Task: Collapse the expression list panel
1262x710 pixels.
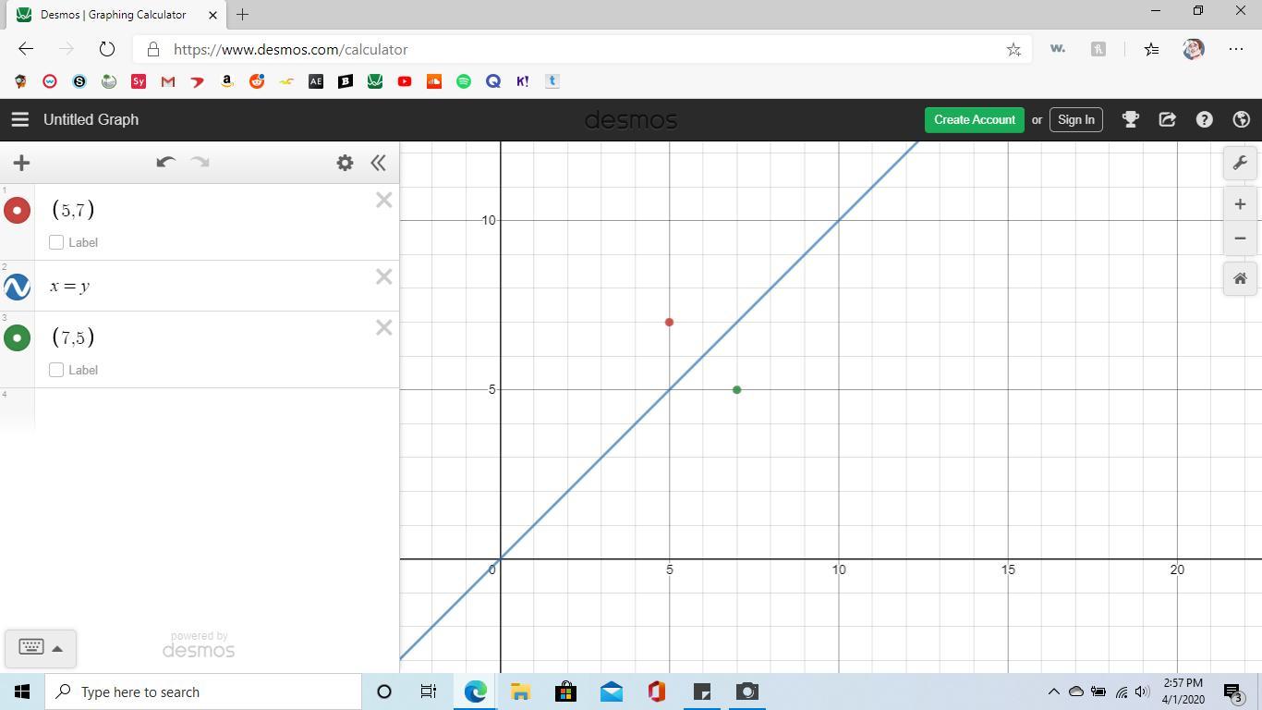Action: 378,163
